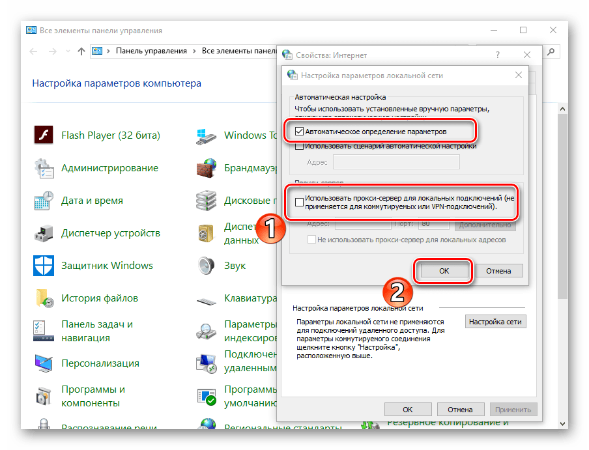
Task: Open the Звук link
Action: [235, 266]
